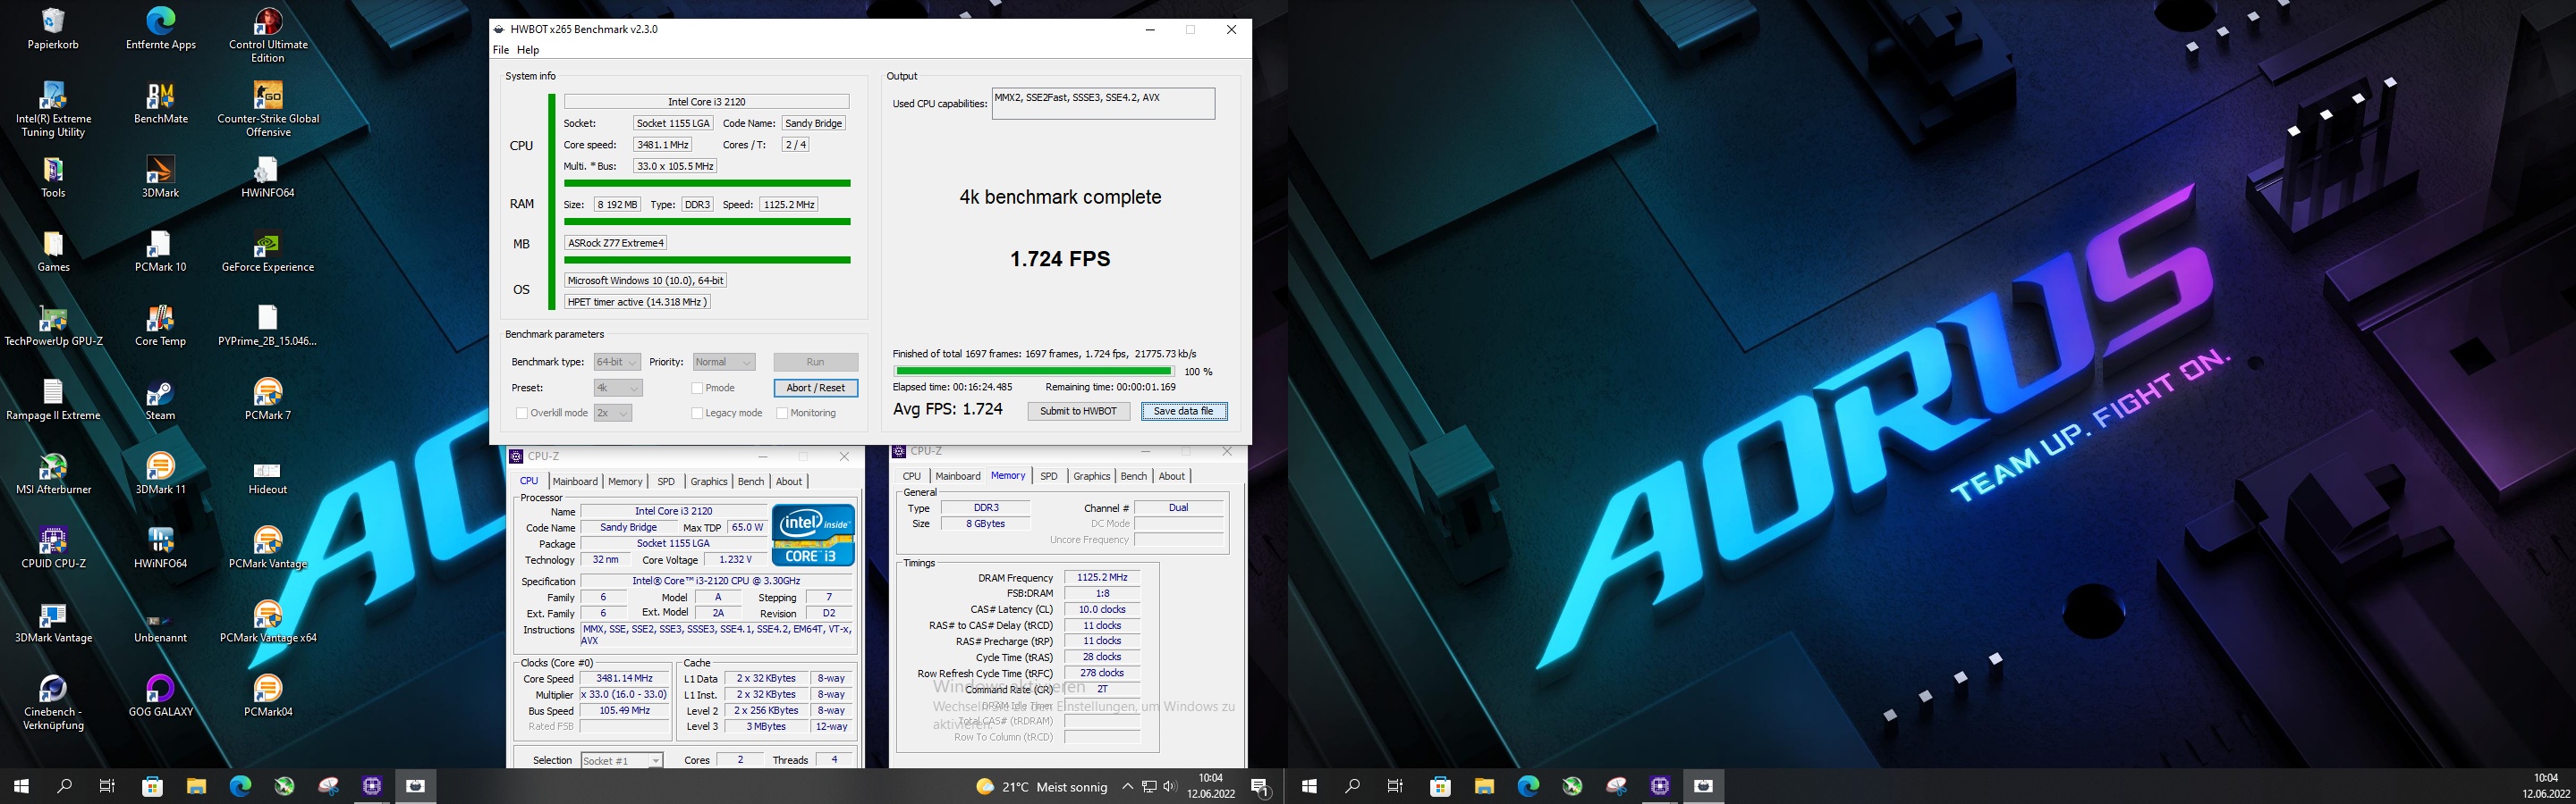This screenshot has height=804, width=2576.
Task: Launch 3DMark from the desktop
Action: (x=161, y=177)
